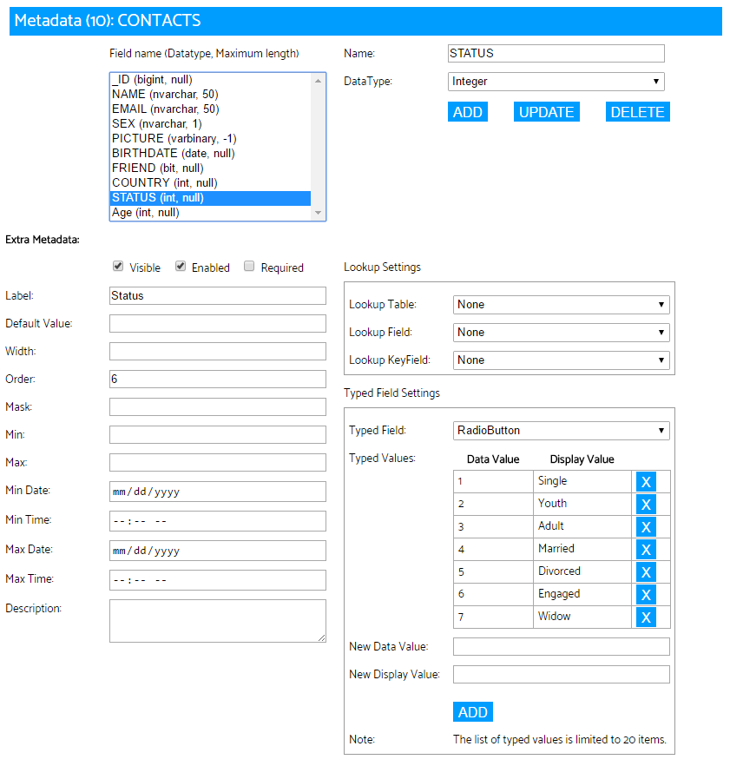Image resolution: width=730 pixels, height=766 pixels.
Task: Delete the Youth typed value
Action: [646, 504]
